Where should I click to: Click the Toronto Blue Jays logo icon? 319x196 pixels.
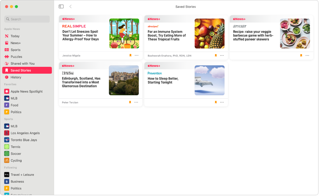pyautogui.click(x=7, y=140)
